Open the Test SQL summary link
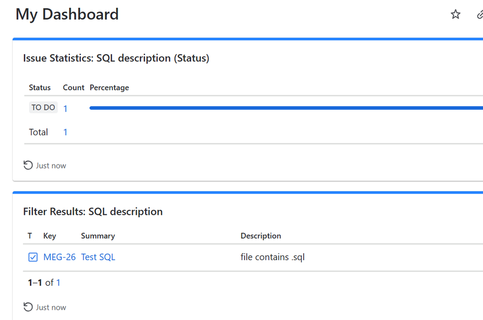This screenshot has width=483, height=320. click(x=98, y=257)
